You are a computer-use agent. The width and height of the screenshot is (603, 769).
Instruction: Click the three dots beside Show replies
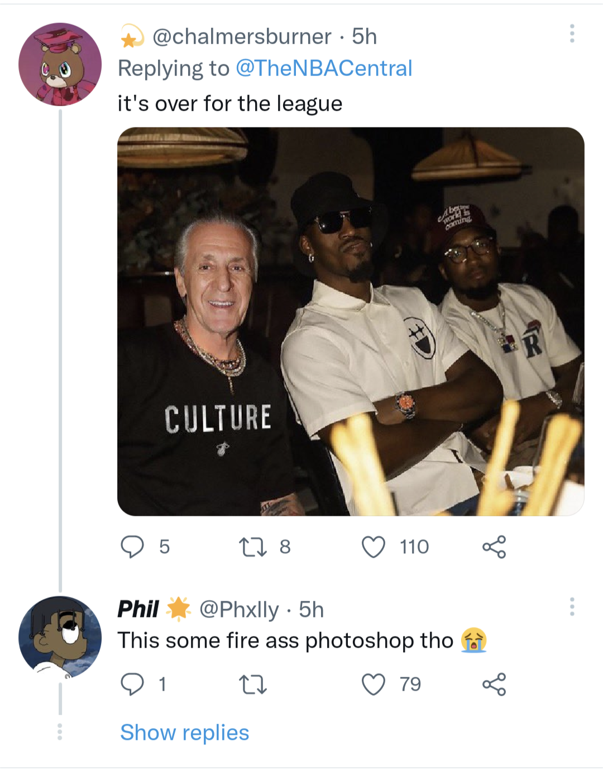(60, 732)
